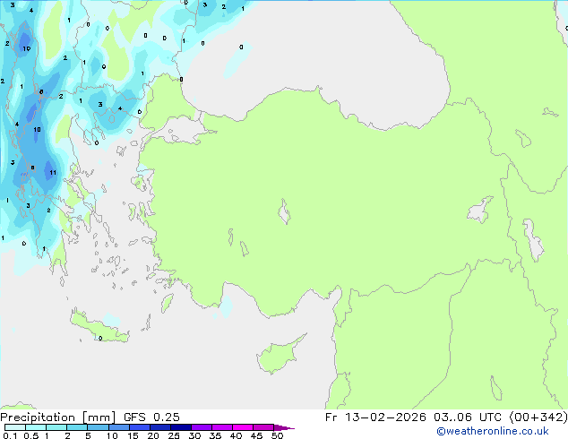
Task: Open the weatheronline.co.uk link
Action: pyautogui.click(x=493, y=431)
